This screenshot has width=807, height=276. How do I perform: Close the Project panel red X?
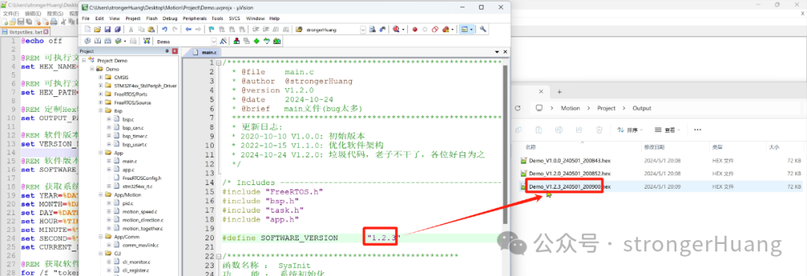(174, 51)
